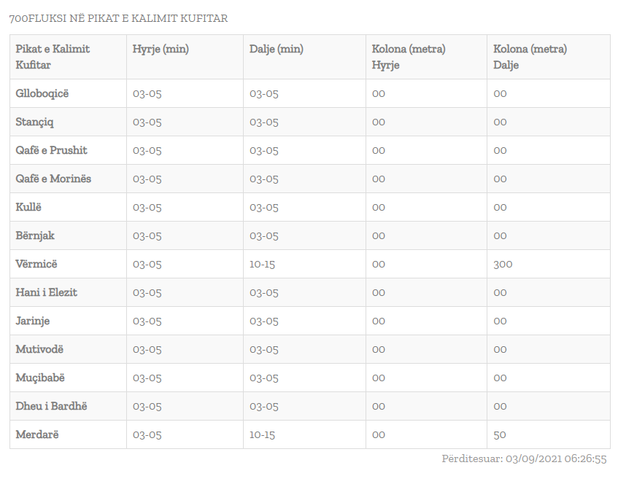
Task: Select the Bërnjak row name
Action: point(35,235)
